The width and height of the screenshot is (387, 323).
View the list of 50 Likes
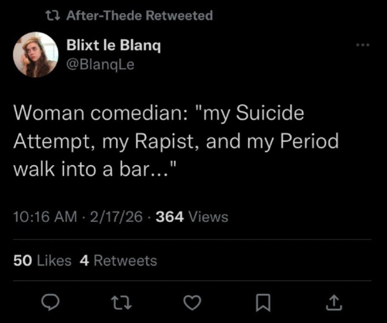(42, 261)
